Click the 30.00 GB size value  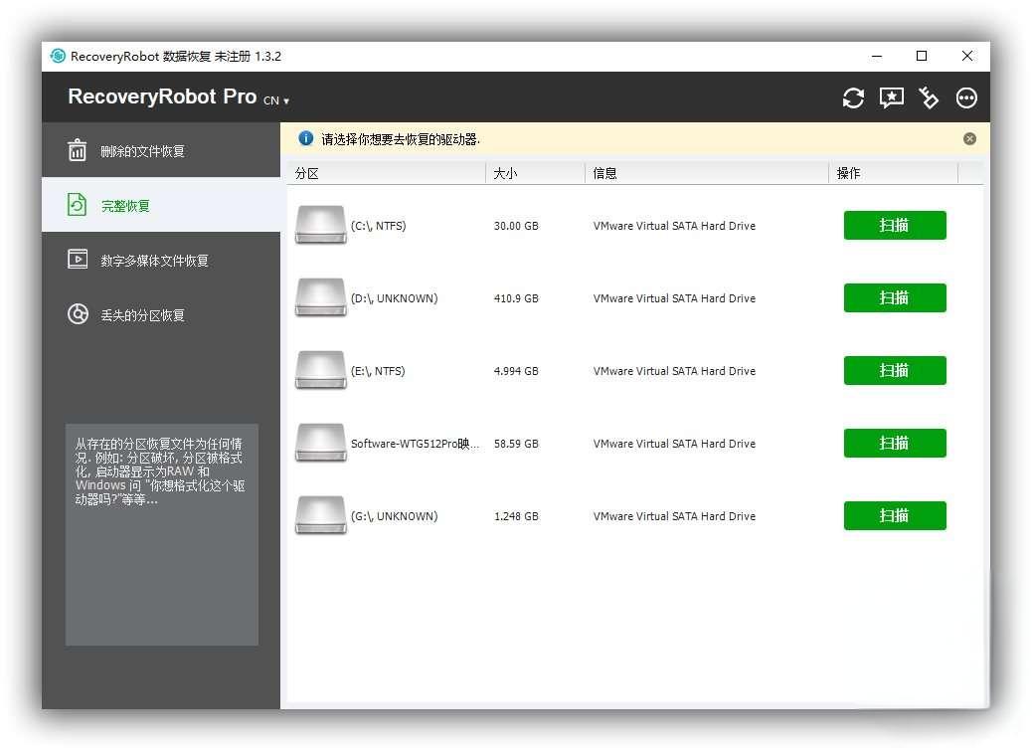(516, 226)
